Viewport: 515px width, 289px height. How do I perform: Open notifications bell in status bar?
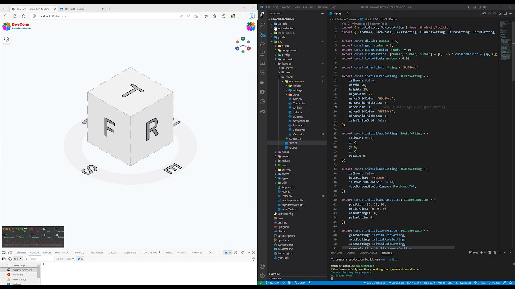(511, 283)
